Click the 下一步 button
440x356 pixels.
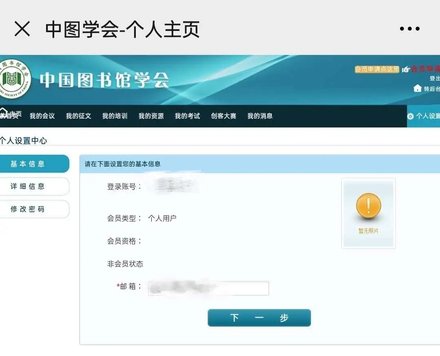click(x=259, y=318)
